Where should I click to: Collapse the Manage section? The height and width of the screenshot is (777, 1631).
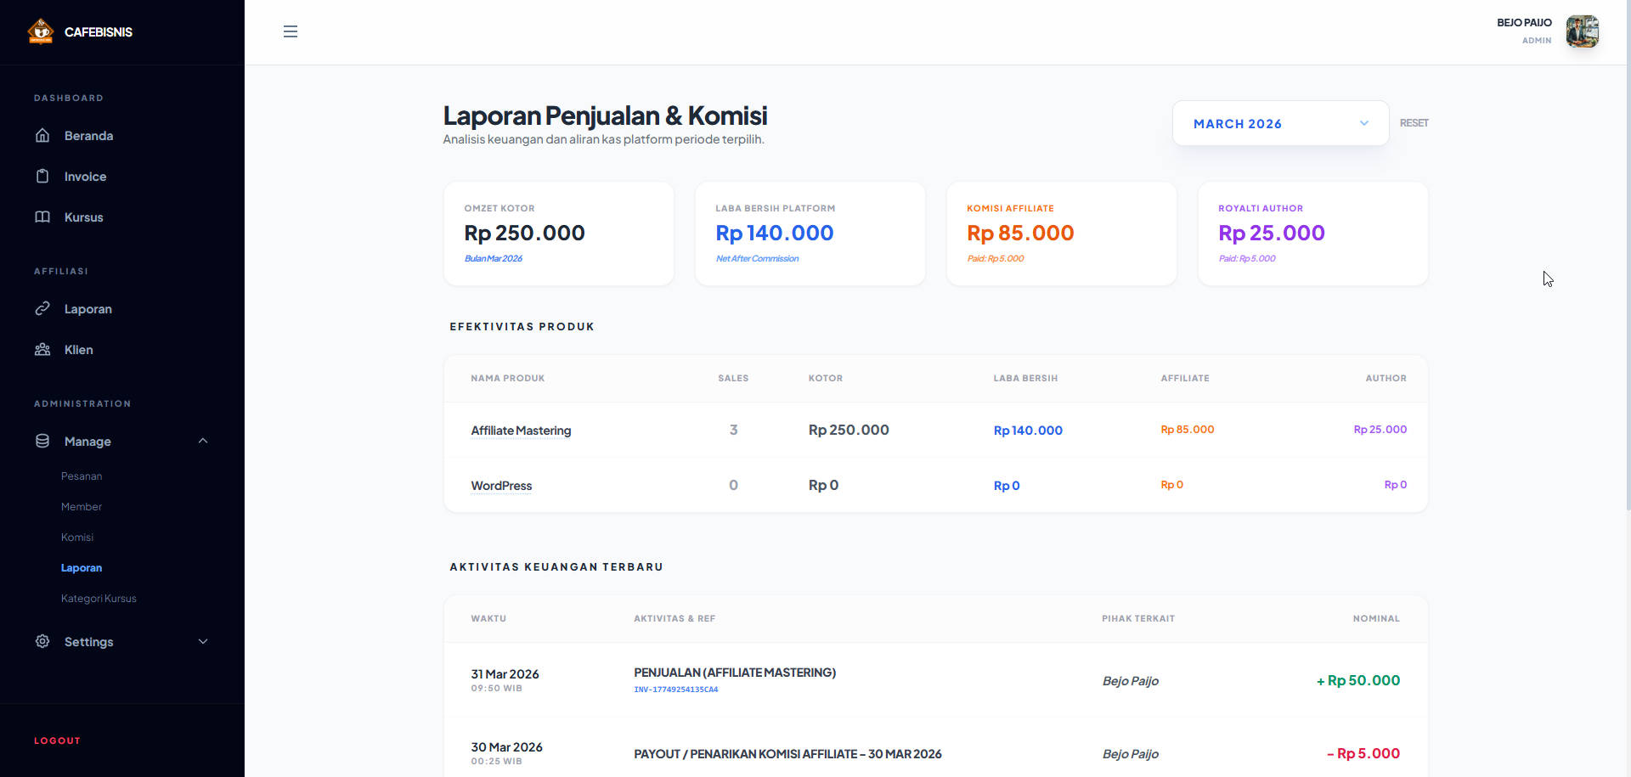coord(202,441)
